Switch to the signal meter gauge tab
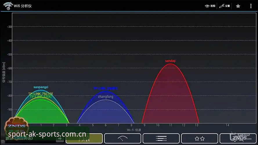Image resolution: width=258 pixels, height=145 pixels. (122, 138)
